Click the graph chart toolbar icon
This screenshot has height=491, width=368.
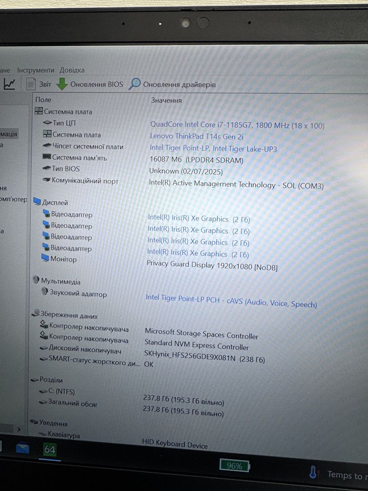tap(9, 83)
